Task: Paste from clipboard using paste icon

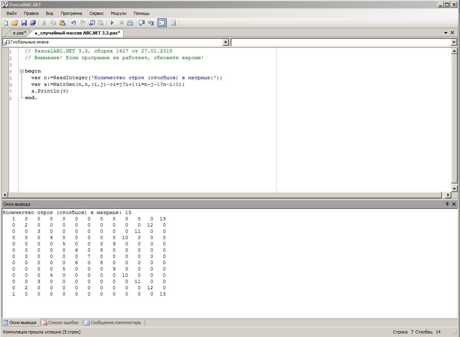Action: 62,23
